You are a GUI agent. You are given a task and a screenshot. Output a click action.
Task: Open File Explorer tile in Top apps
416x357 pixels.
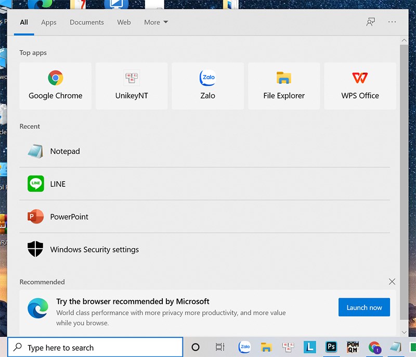(284, 86)
